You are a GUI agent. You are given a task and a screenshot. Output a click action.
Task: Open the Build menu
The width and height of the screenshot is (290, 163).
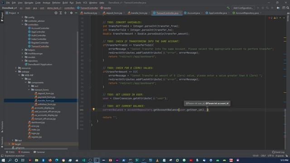(x=65, y=3)
